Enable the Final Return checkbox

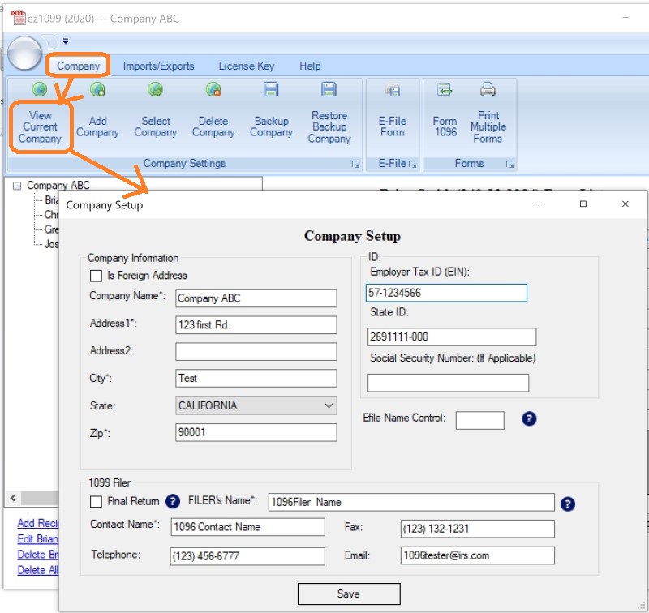pyautogui.click(x=97, y=502)
